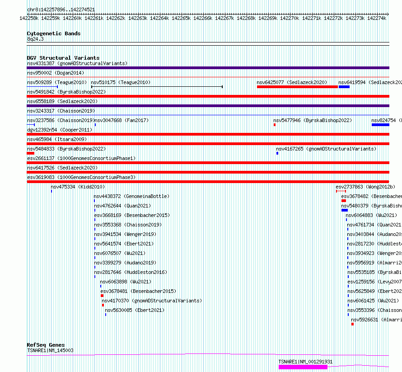The width and height of the screenshot is (402, 372).
Task: Open variant nsv509289 (Teague2010)
Action: (x=57, y=82)
